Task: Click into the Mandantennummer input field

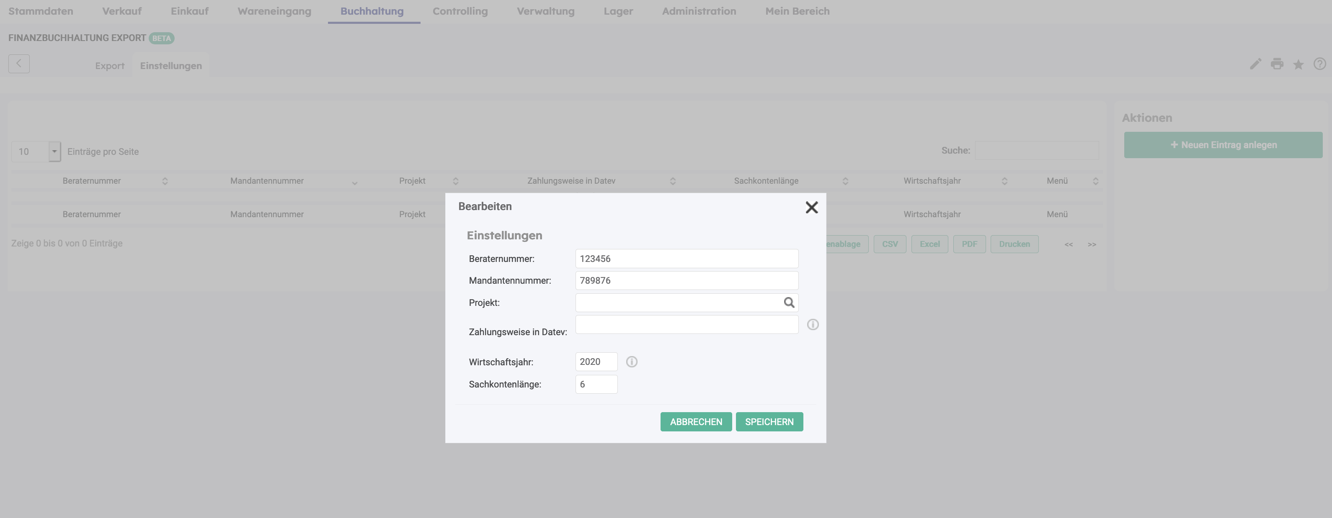Action: pyautogui.click(x=686, y=280)
